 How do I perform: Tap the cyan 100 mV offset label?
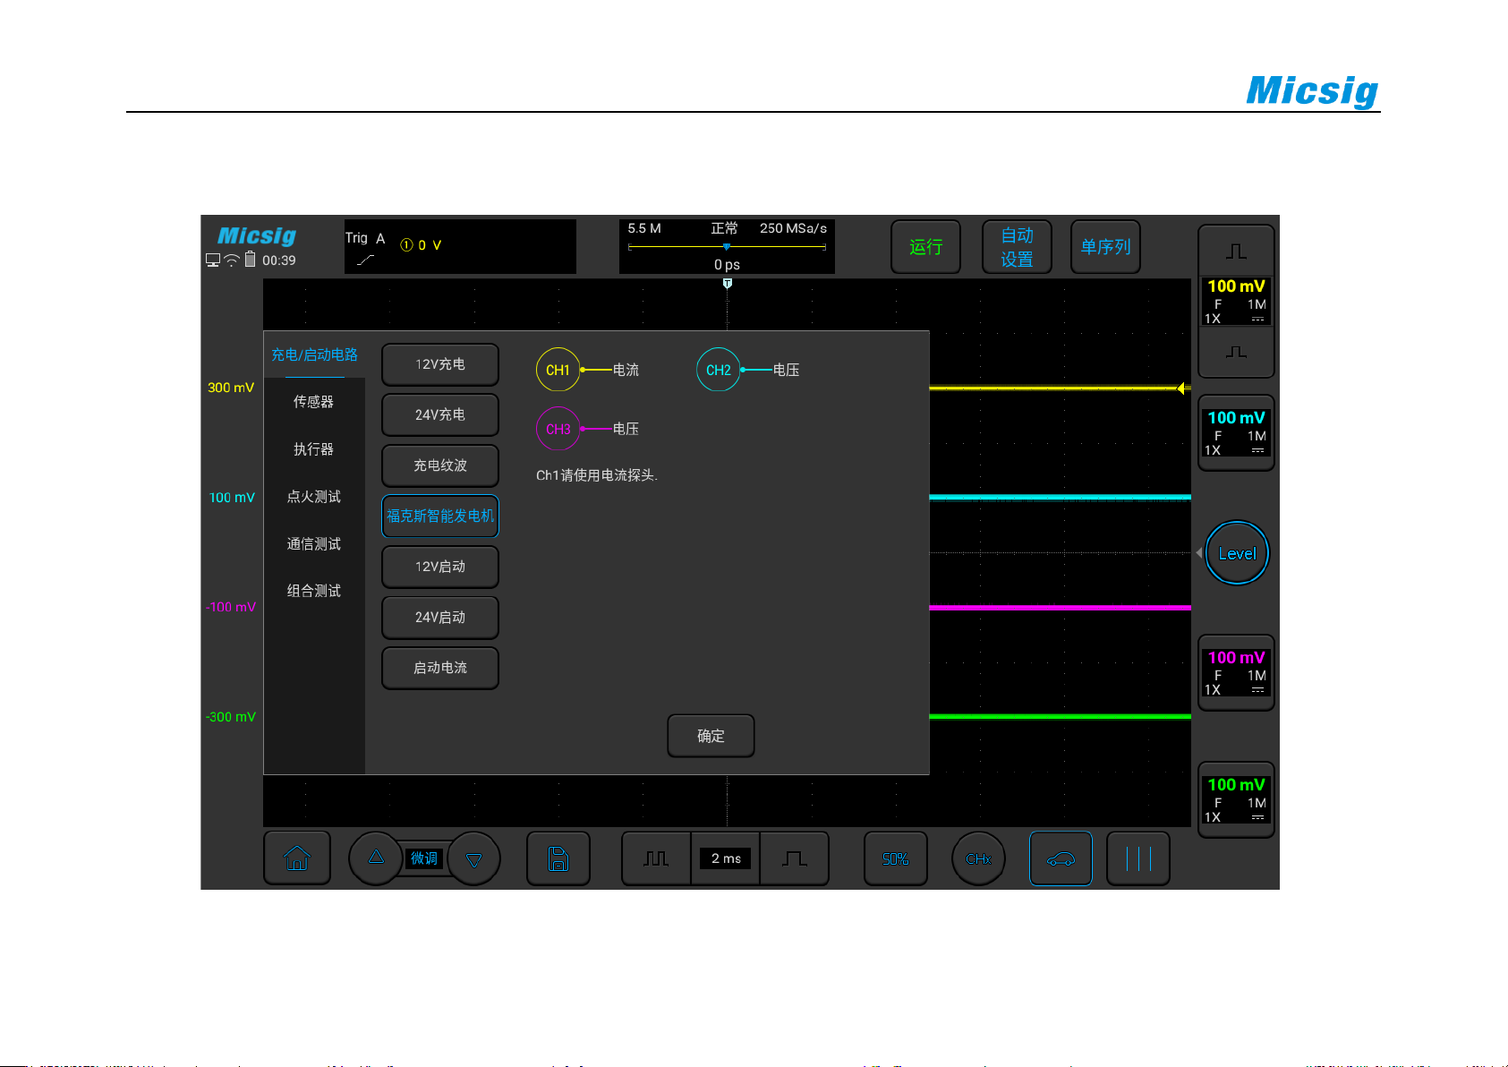(x=232, y=498)
